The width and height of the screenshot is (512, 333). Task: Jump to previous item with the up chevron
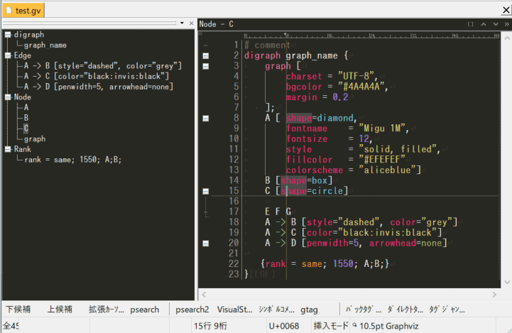point(484,24)
